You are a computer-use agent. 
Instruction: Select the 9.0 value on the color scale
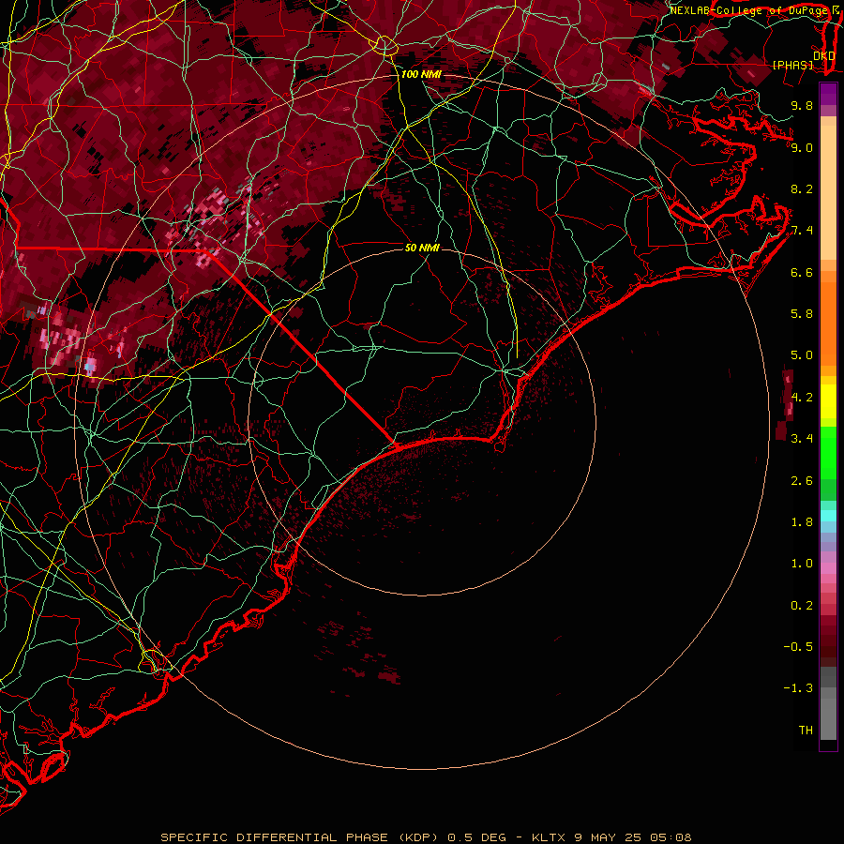[x=802, y=147]
